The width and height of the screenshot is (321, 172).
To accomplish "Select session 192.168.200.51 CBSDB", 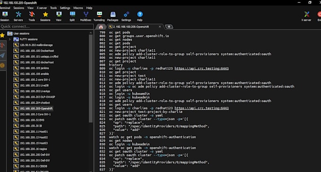I will click(x=34, y=166).
